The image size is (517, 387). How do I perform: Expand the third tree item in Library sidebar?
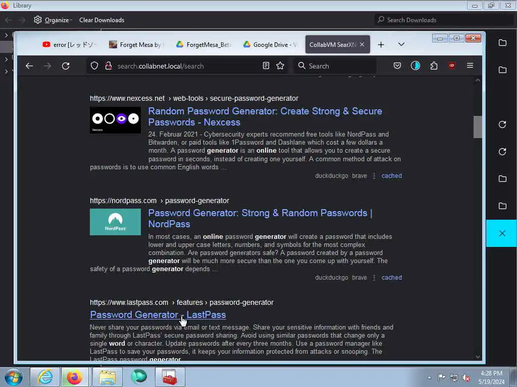[x=6, y=71]
